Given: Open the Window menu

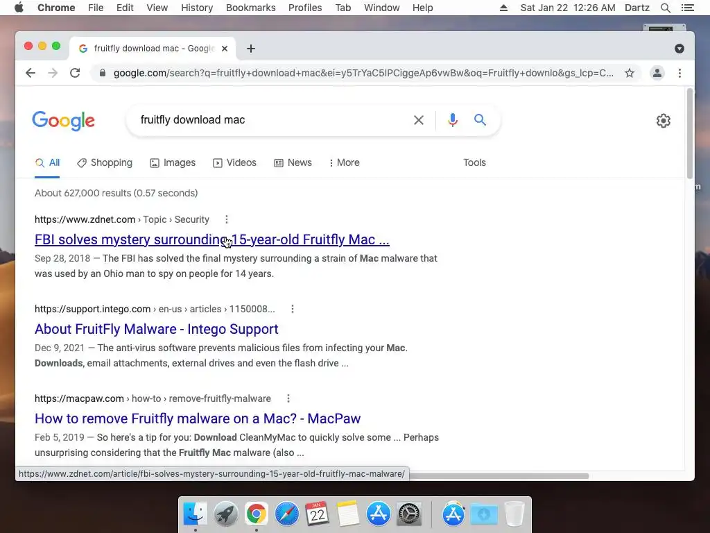Looking at the screenshot, I should (382, 8).
